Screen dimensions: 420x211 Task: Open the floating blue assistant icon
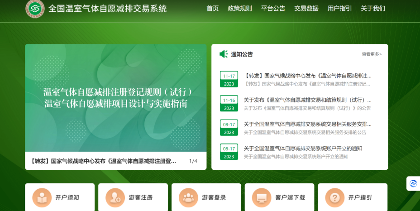413,183
